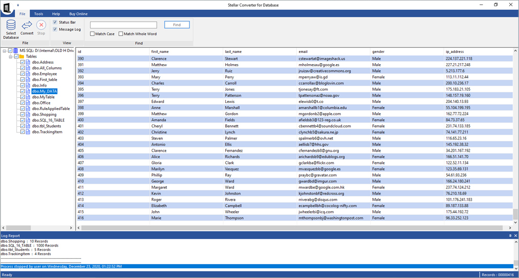Click the Find button

pyautogui.click(x=177, y=25)
